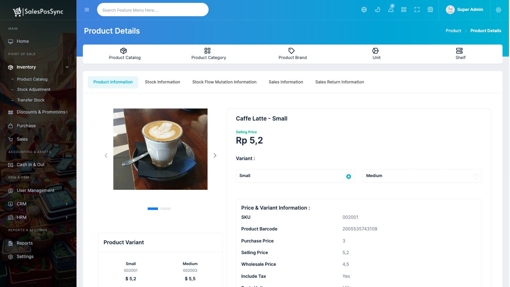Show next product image arrow
Viewport: 510px width, 287px height.
click(x=215, y=156)
